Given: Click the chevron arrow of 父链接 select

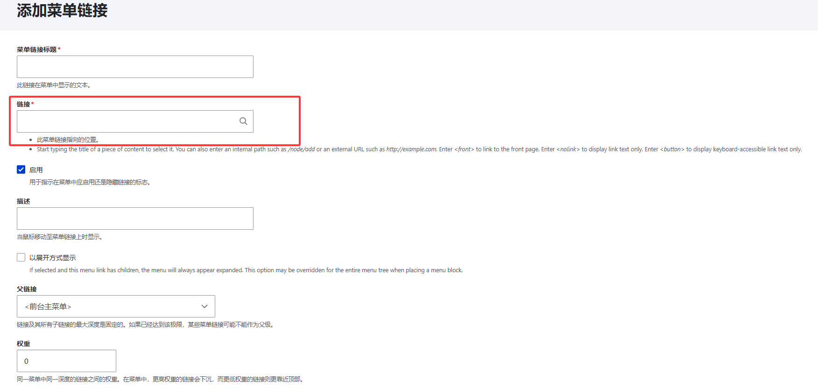Looking at the screenshot, I should click(x=204, y=306).
